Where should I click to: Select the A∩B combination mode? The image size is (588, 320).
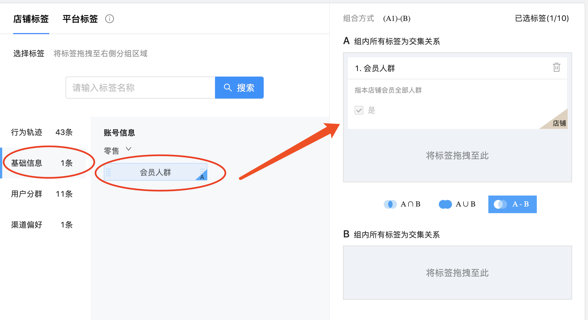[410, 204]
